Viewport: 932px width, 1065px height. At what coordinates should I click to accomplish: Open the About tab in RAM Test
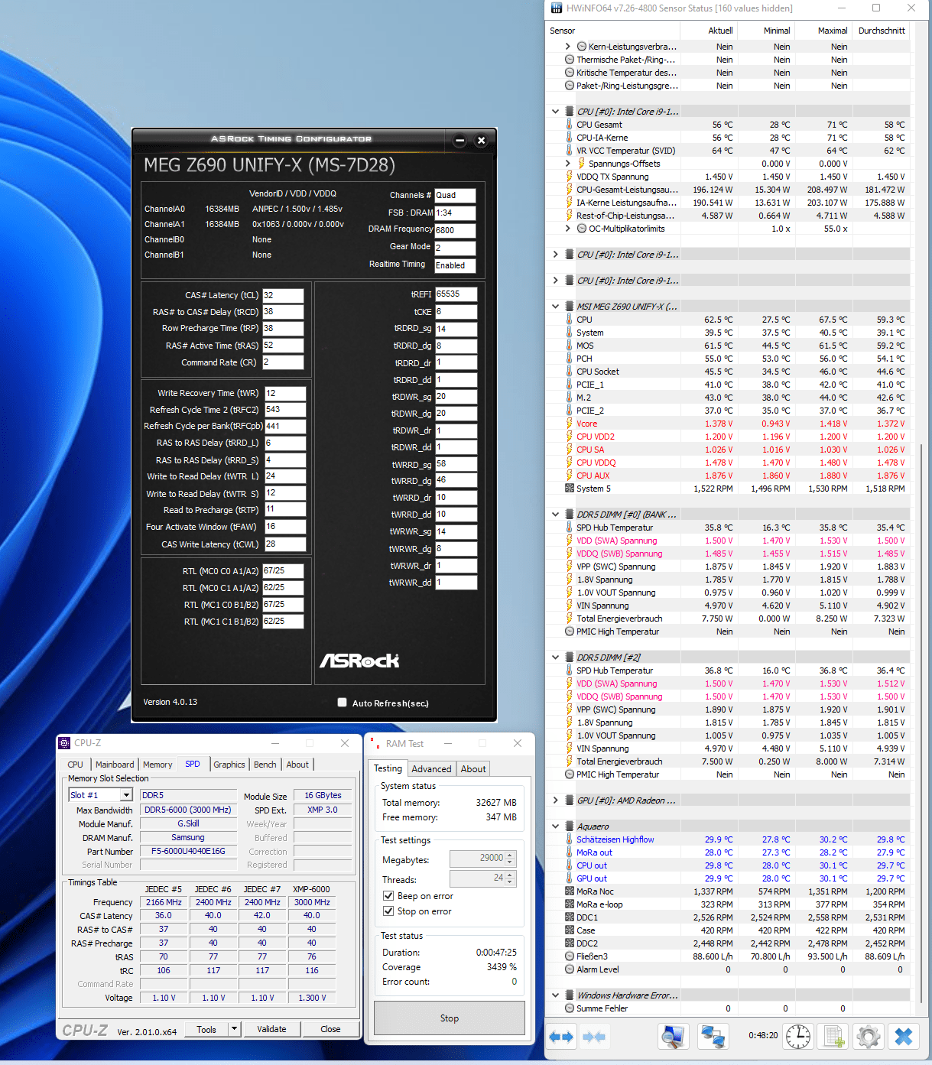473,769
